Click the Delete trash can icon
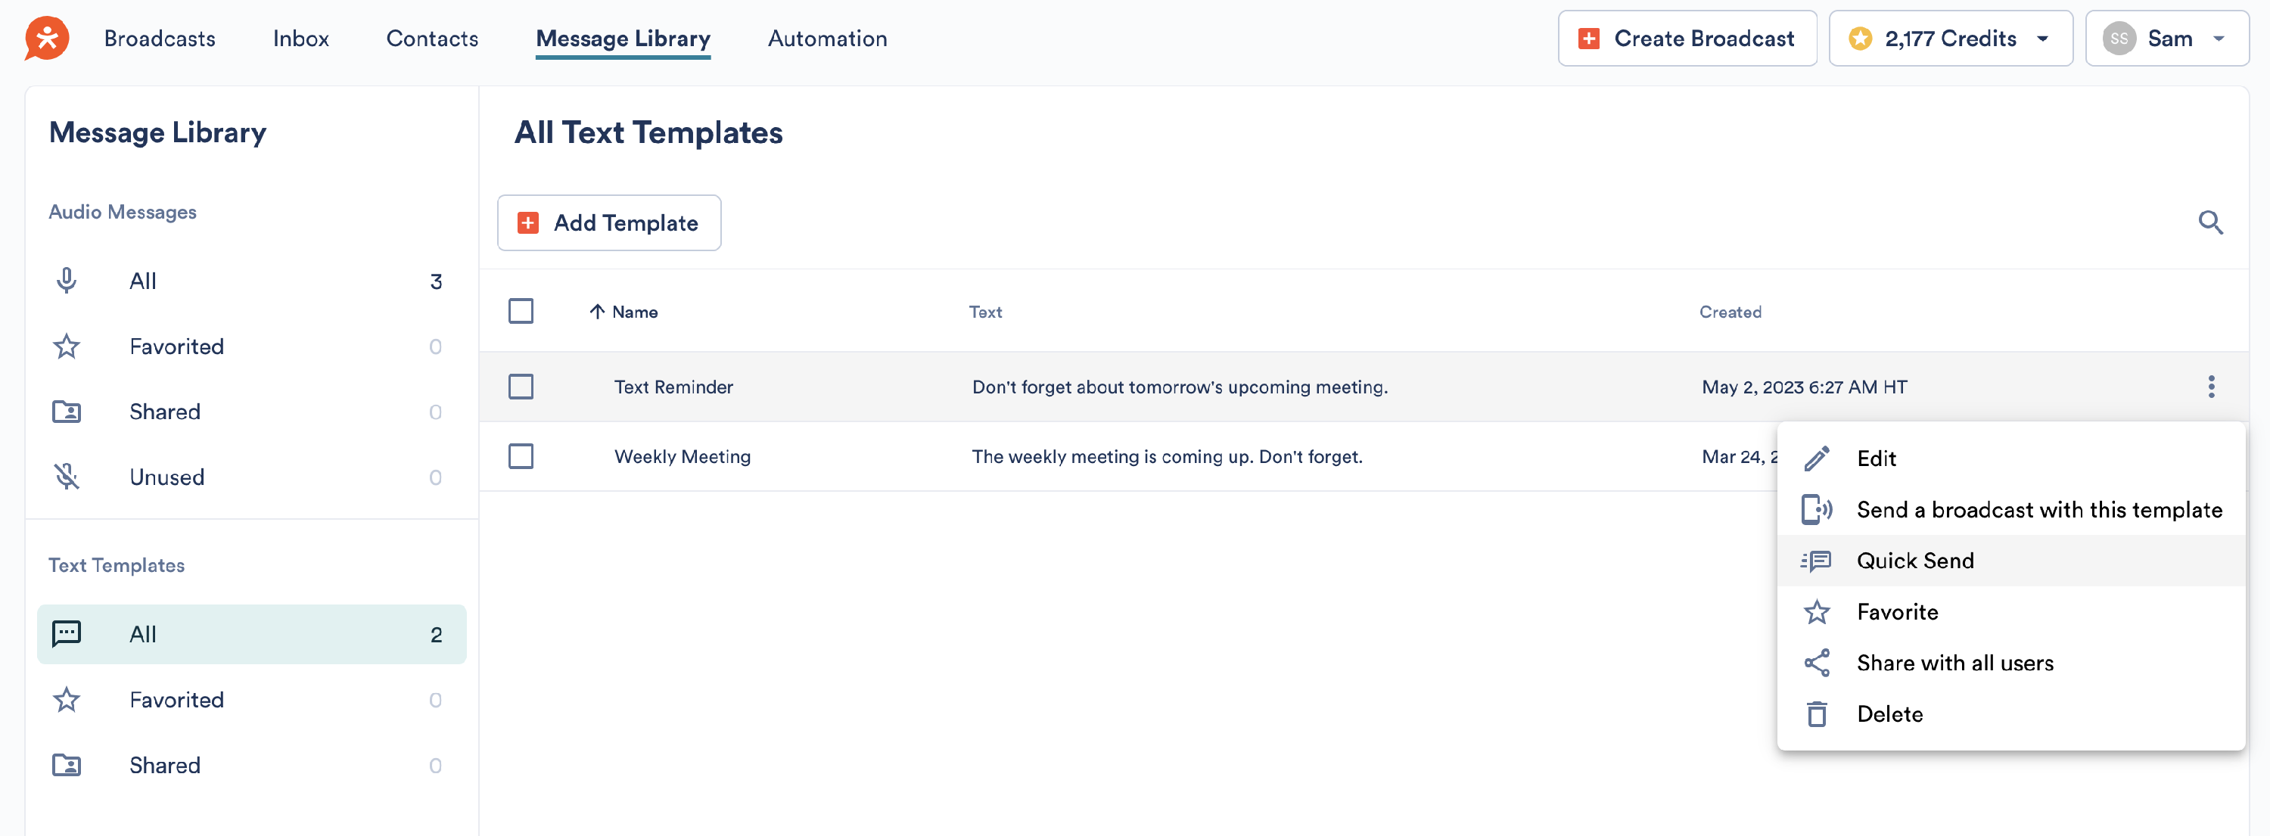 coord(1816,714)
